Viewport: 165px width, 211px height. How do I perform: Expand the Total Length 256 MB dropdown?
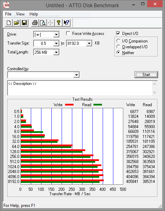[56, 52]
